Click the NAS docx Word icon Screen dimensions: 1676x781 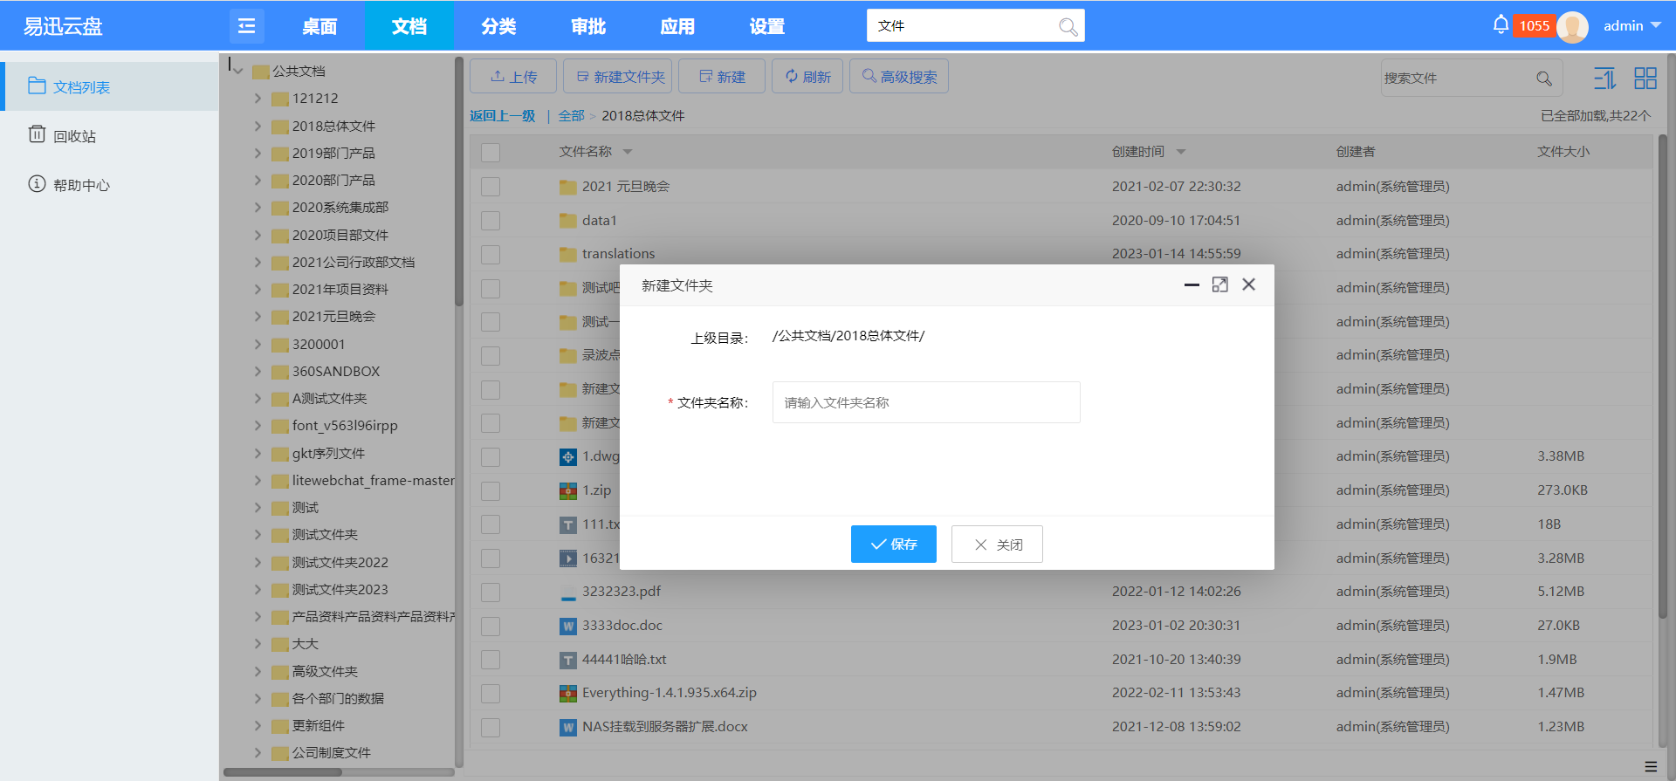point(568,728)
